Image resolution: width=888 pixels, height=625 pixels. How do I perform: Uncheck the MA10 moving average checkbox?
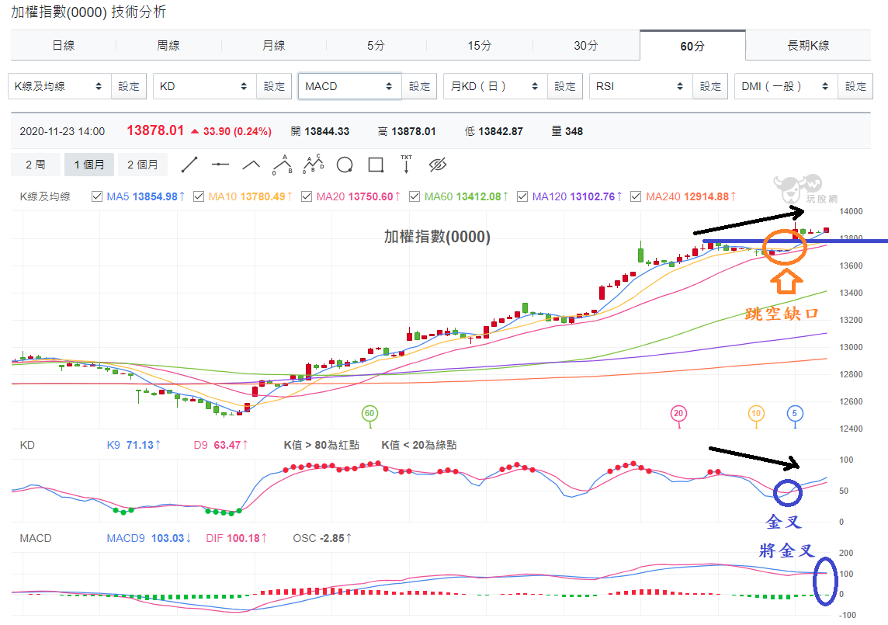[x=199, y=196]
